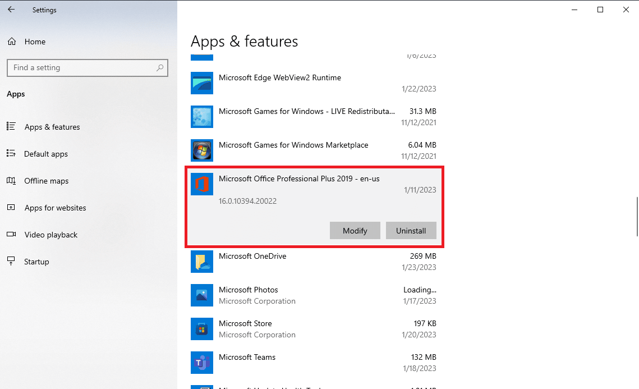Click the Apps for websites icon
The image size is (639, 389).
(11, 208)
